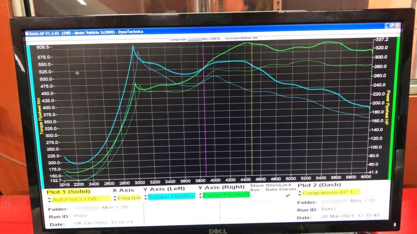This screenshot has height=234, width=417.
Task: Click the Y Axis (Right) selector arrows
Action: point(200,196)
